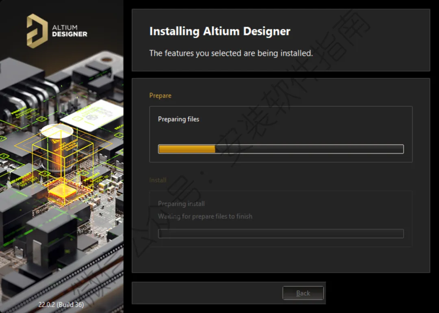Click the 'Installing Altium Designer' heading

[220, 31]
